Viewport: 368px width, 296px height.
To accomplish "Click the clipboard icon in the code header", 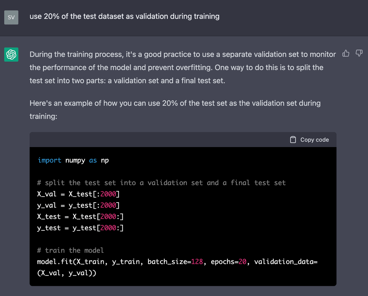I will coord(293,140).
